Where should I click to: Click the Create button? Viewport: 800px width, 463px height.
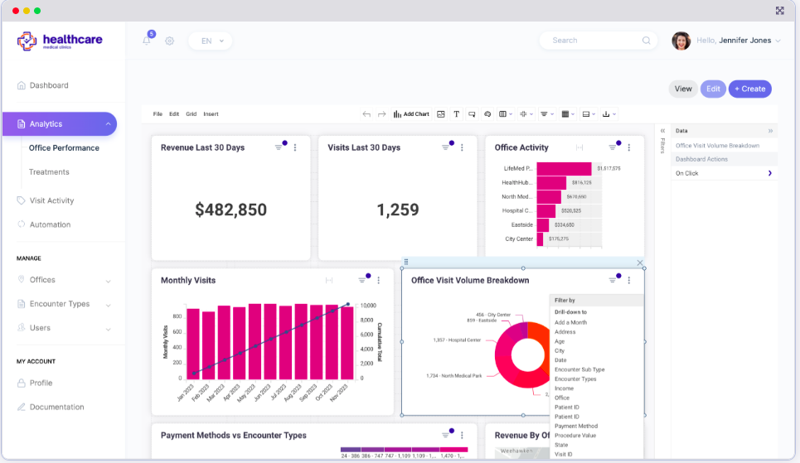[749, 89]
